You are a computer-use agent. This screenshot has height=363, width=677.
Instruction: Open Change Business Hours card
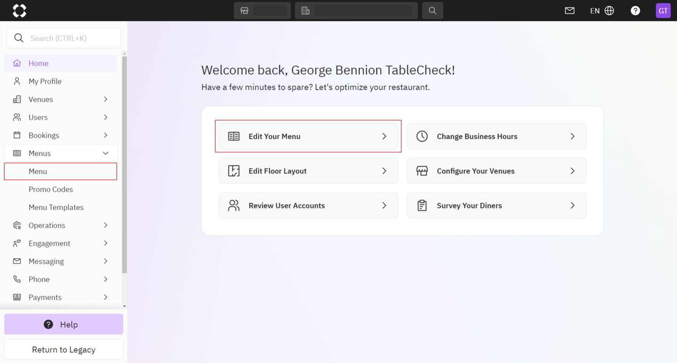(496, 136)
